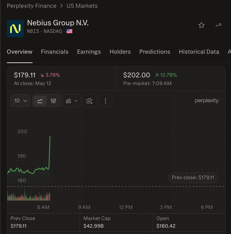Select the line chart view icon
This screenshot has width=231, height=234.
(x=40, y=101)
